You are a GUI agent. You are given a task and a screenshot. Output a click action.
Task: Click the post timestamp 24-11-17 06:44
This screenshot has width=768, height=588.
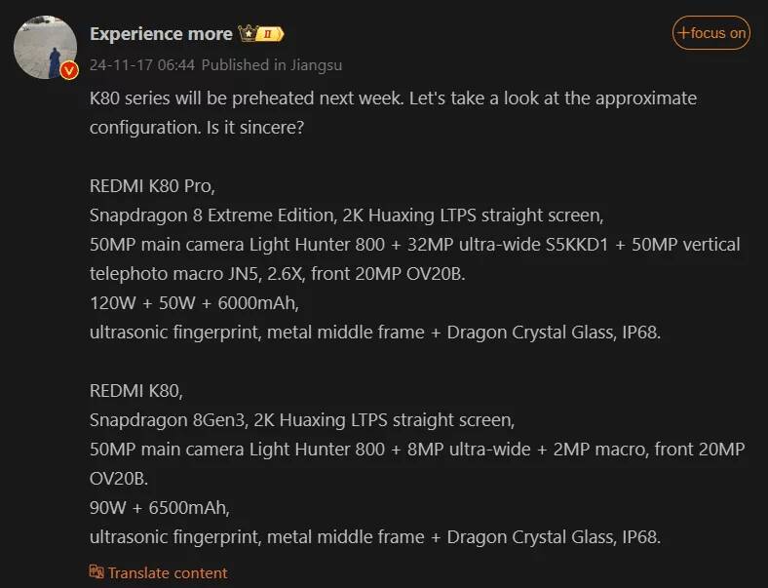tap(142, 65)
